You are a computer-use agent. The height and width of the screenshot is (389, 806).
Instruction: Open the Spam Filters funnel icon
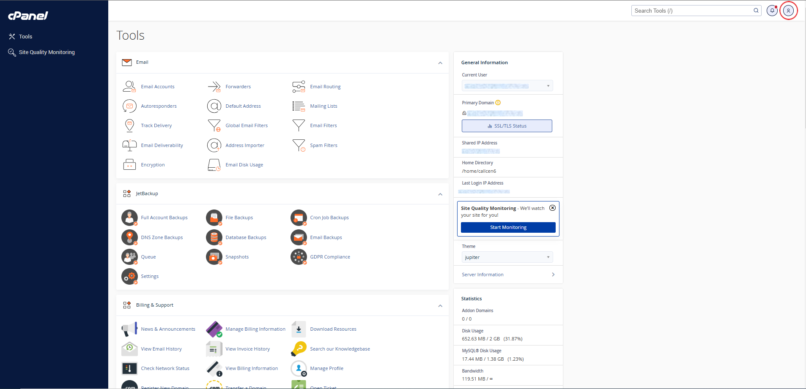299,145
